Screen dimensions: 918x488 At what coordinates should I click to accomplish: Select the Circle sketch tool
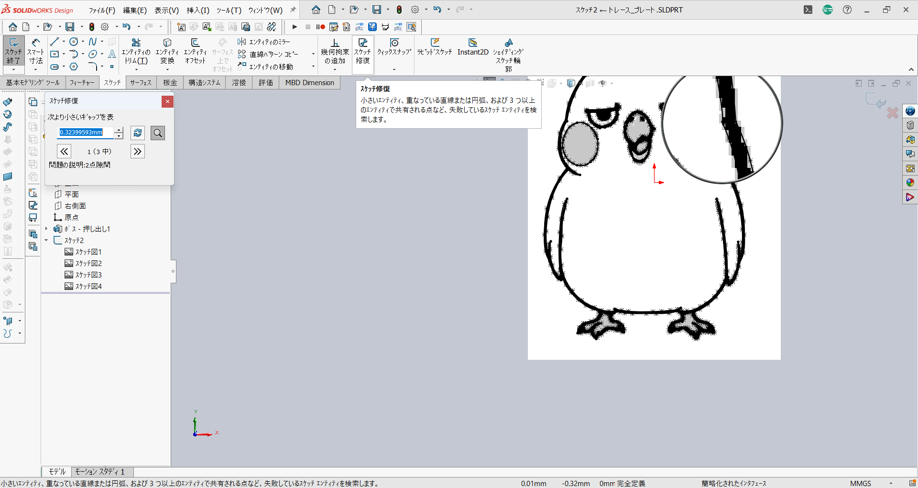[x=74, y=42]
